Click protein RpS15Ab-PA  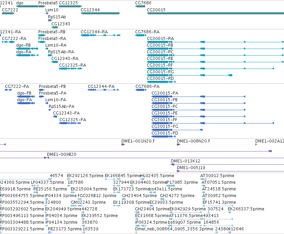(62, 107)
